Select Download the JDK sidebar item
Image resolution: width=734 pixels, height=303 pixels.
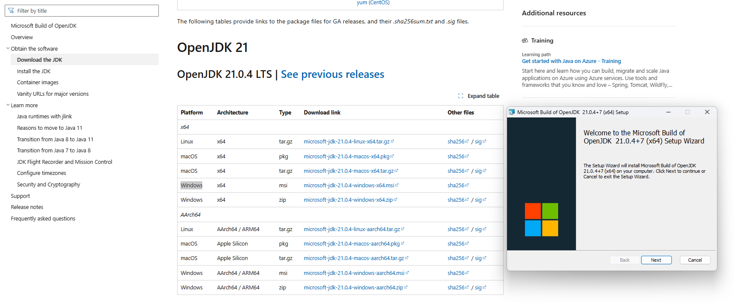tap(85, 60)
